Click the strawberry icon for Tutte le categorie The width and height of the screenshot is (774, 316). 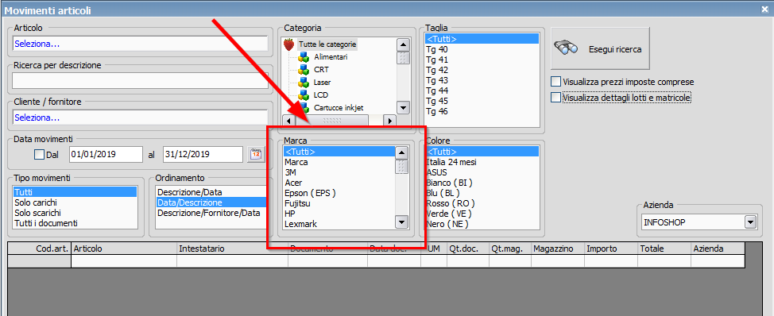(288, 44)
